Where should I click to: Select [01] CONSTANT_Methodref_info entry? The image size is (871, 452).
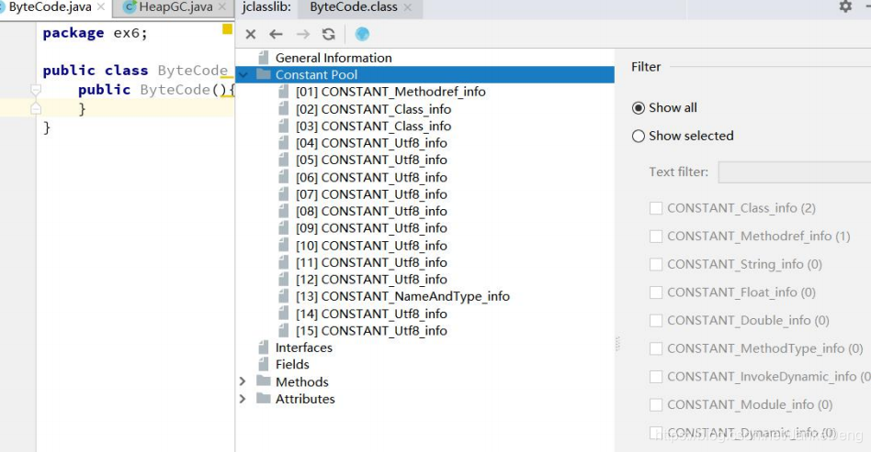coord(390,92)
